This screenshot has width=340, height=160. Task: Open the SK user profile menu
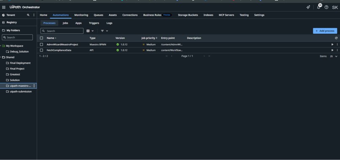coord(335,7)
